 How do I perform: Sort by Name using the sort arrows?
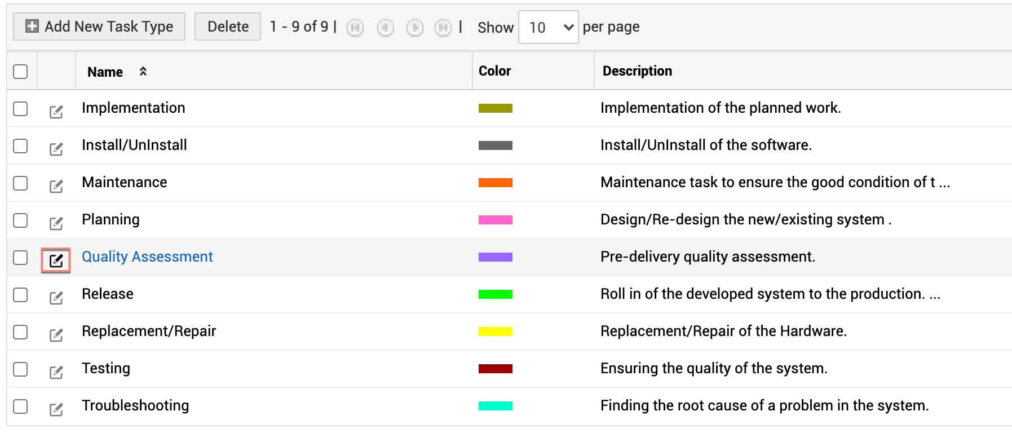tap(143, 72)
